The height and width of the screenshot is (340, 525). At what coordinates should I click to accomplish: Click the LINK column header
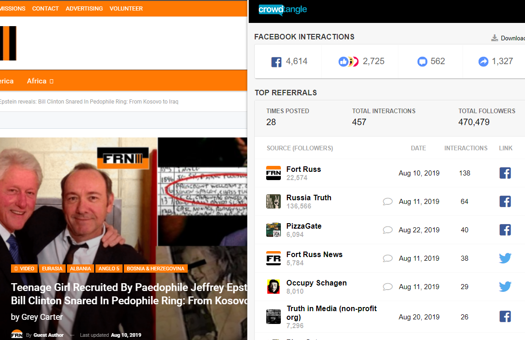(506, 148)
